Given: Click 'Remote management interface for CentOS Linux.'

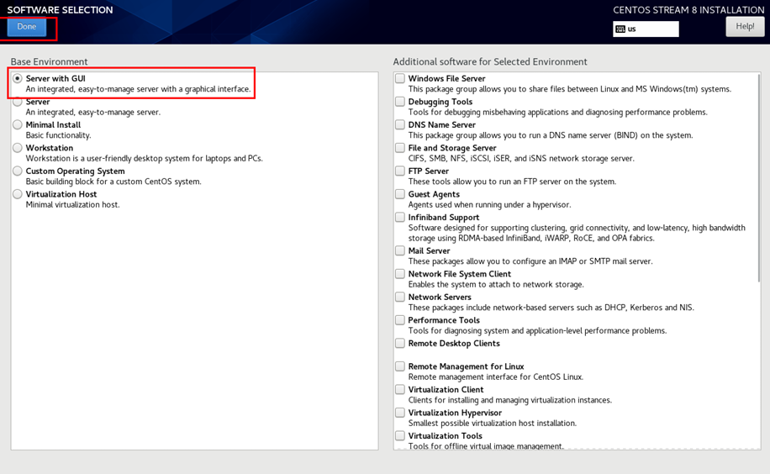Looking at the screenshot, I should [x=496, y=377].
